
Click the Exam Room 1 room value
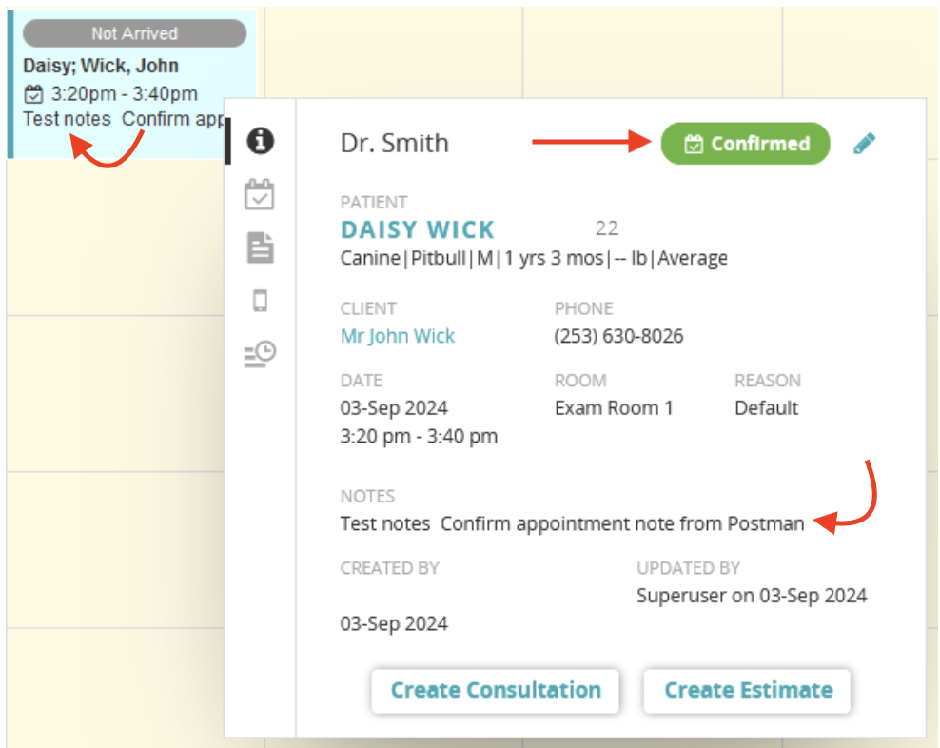click(x=614, y=408)
